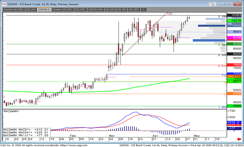This screenshot has height=147, width=244.
Task: Add a new tab with plus button
Action: click(x=143, y=10)
